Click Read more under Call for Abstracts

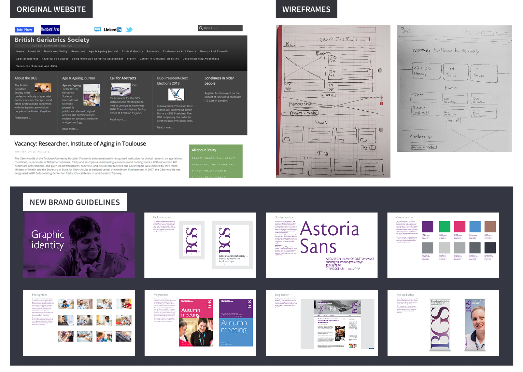pos(118,119)
